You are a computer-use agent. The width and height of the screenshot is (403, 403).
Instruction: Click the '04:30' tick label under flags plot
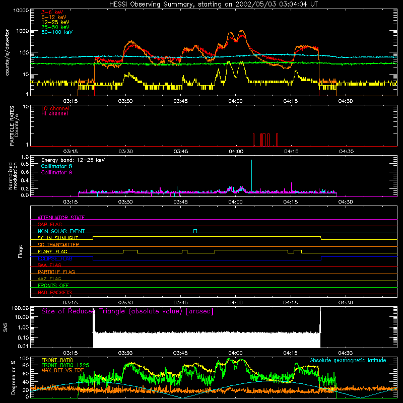pyautogui.click(x=346, y=303)
